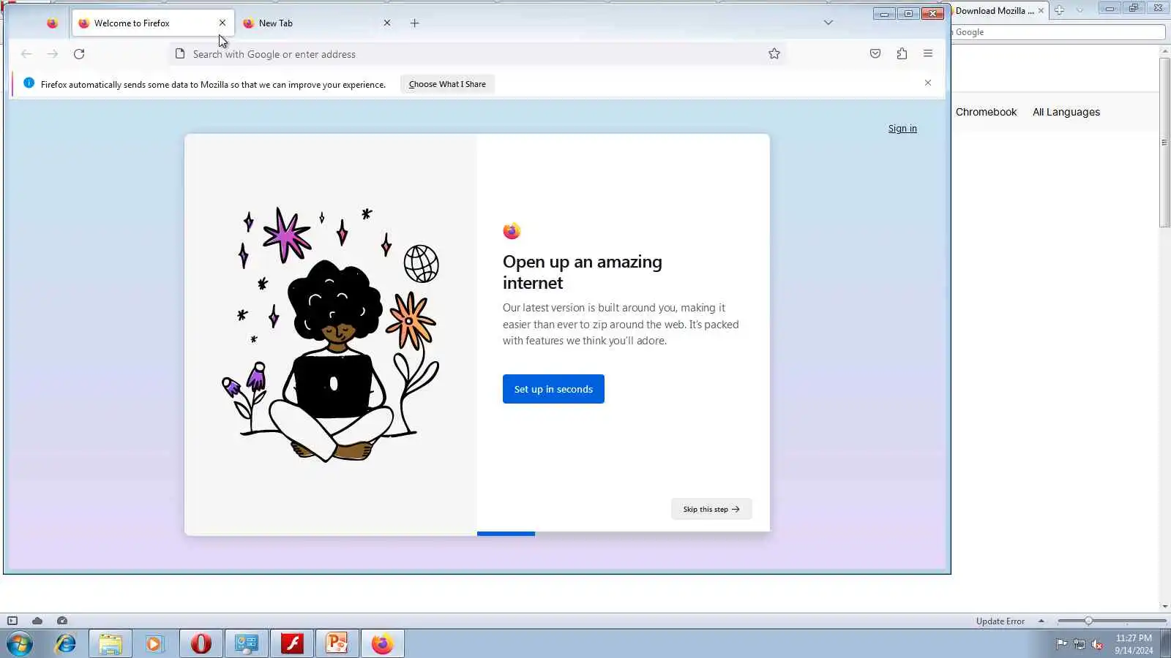Click Skip this step button
Screen dimensions: 1171x658
(711, 509)
